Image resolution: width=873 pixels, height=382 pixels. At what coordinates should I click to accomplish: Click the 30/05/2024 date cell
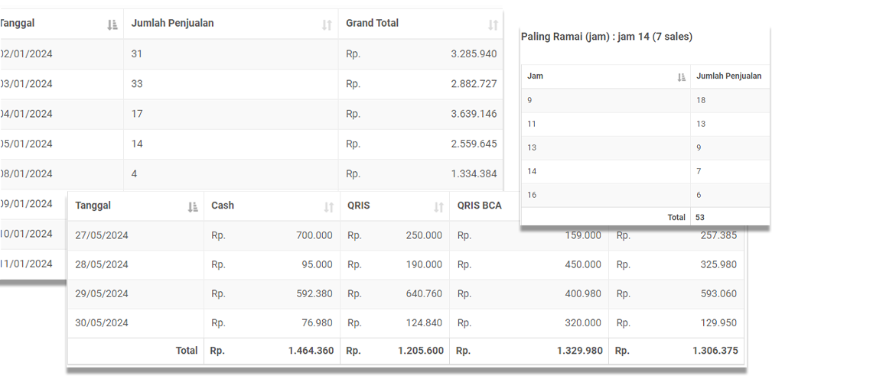pyautogui.click(x=102, y=323)
